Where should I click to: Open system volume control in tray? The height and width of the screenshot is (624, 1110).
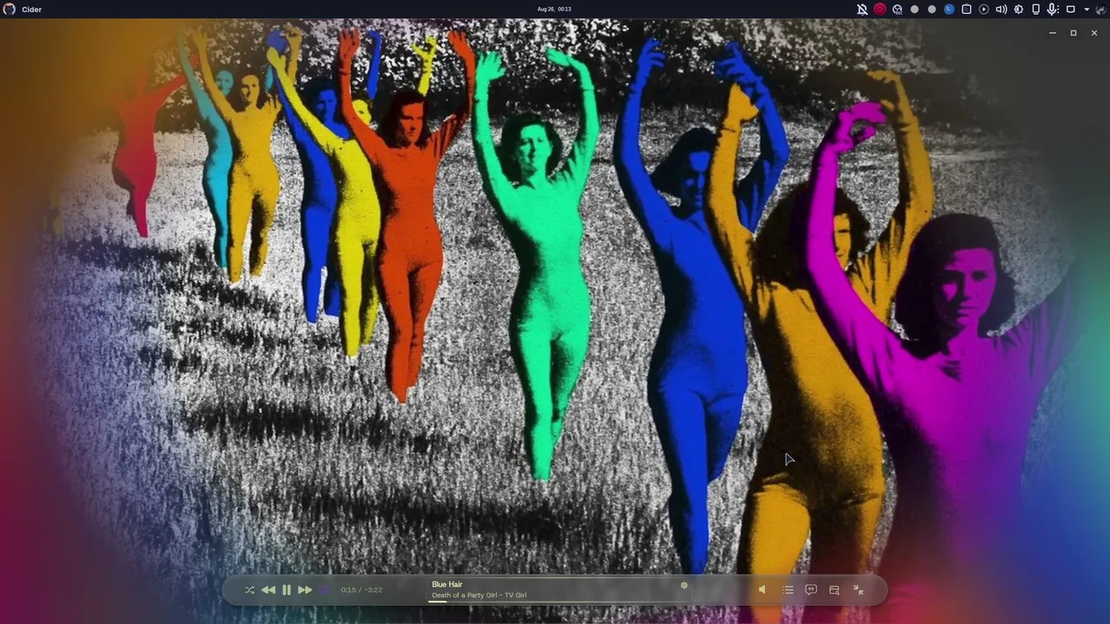tap(1001, 9)
